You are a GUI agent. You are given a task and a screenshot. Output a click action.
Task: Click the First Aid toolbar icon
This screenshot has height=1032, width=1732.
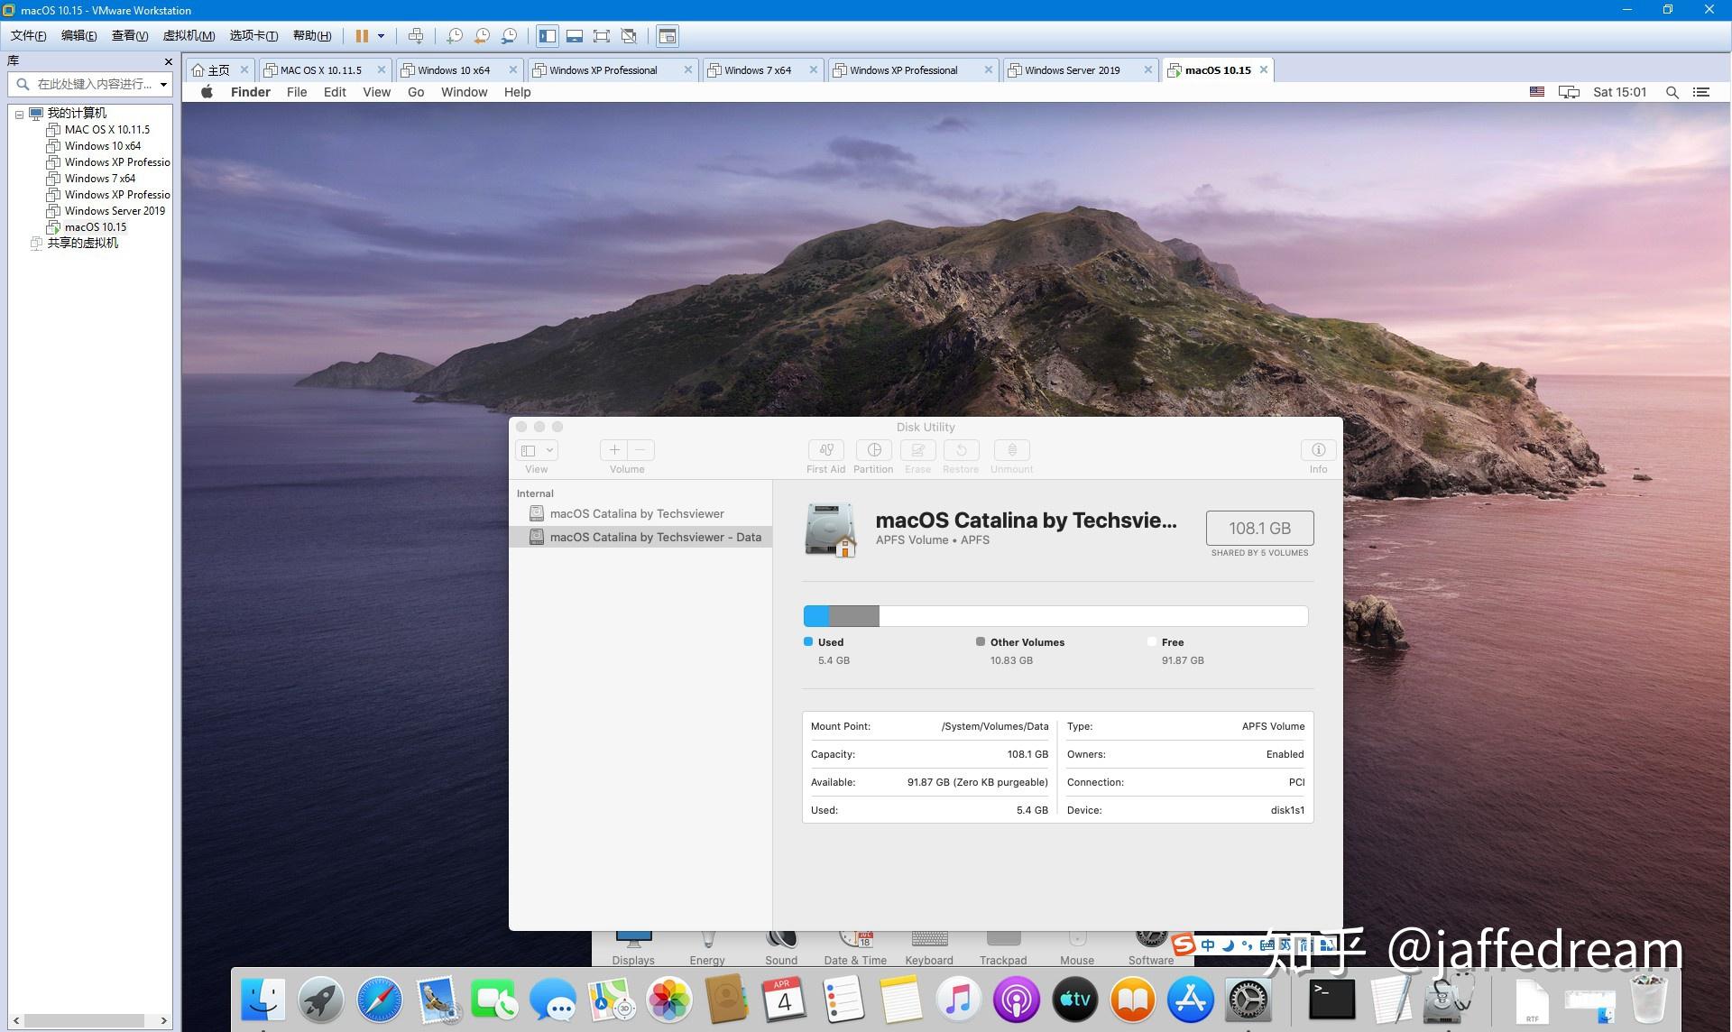coord(825,450)
